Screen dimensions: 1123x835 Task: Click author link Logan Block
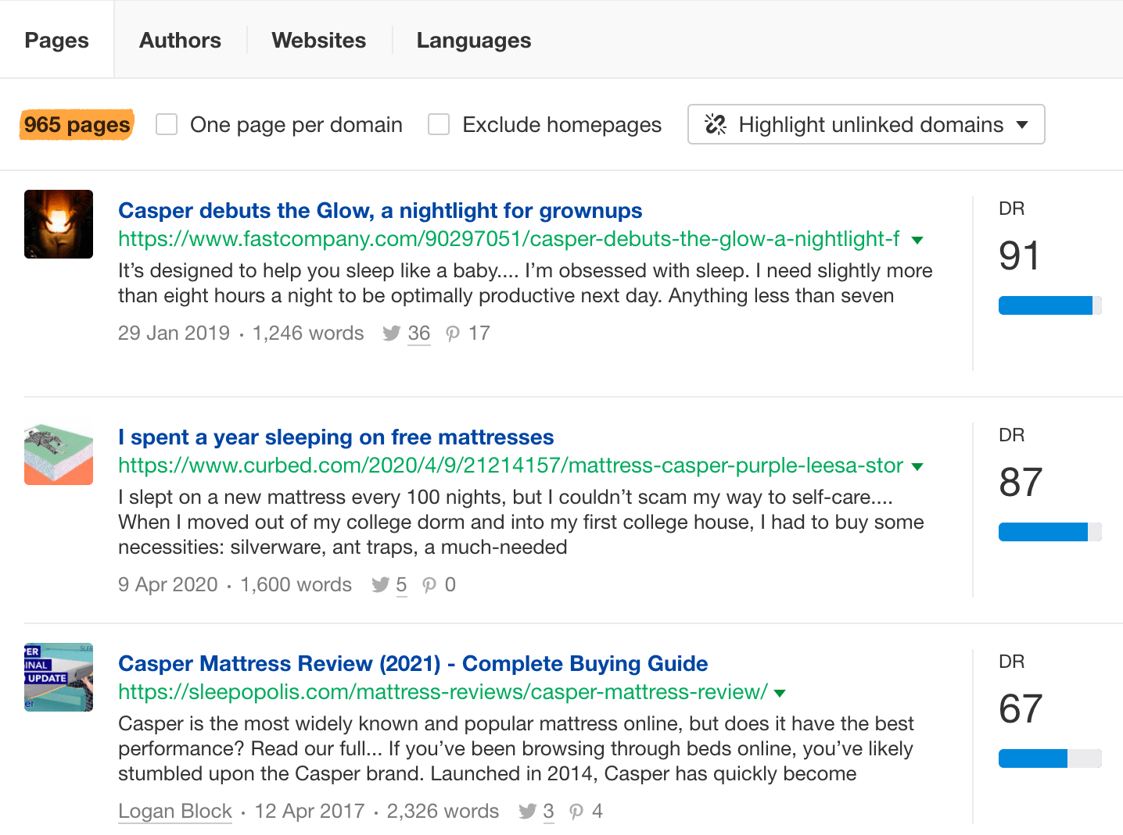click(x=175, y=812)
